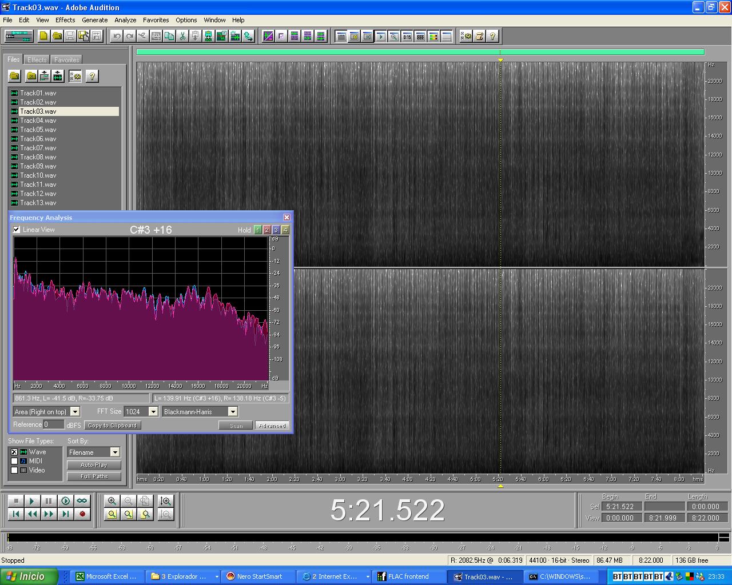Click the yellow playback cursor marker at top
The width and height of the screenshot is (732, 585).
pyautogui.click(x=500, y=59)
